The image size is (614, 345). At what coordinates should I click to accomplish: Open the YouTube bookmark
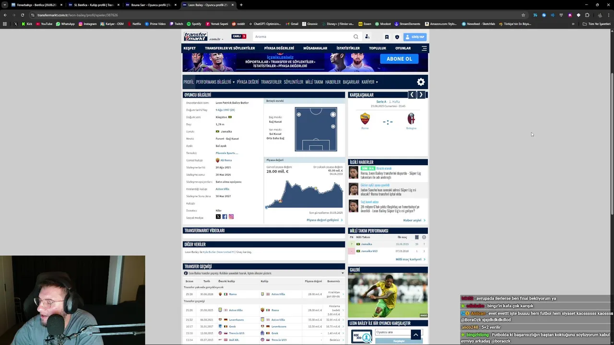[44, 23]
